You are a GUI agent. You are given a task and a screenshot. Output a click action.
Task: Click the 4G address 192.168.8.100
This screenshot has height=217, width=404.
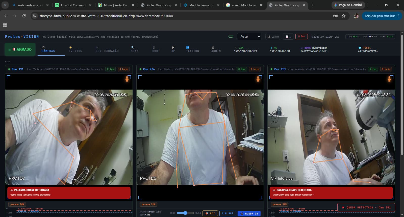[280, 51]
